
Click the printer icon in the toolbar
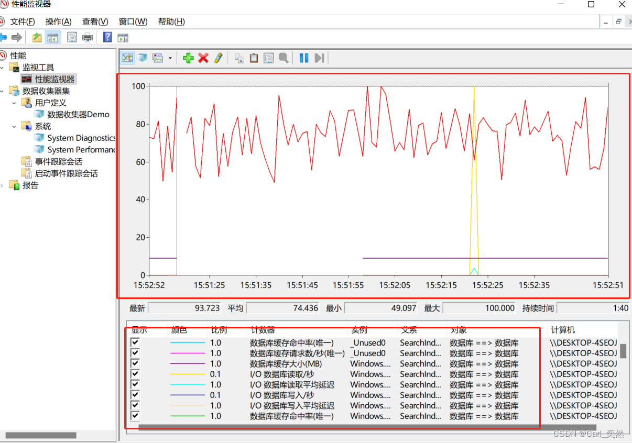tap(88, 38)
